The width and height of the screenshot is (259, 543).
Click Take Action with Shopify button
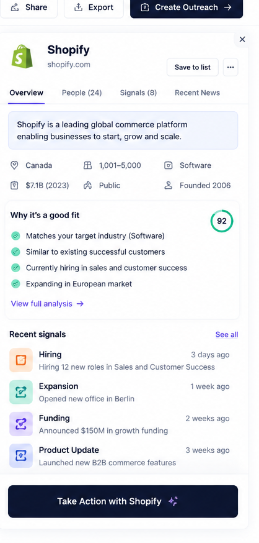tap(123, 501)
